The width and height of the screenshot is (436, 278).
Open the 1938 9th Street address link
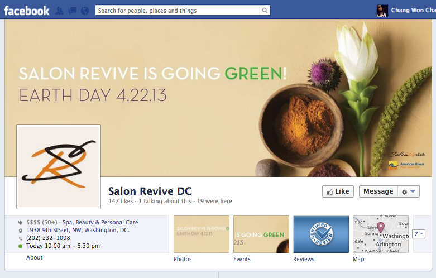78,230
